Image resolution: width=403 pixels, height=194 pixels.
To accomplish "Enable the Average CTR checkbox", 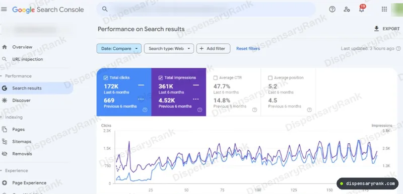I will pyautogui.click(x=216, y=78).
